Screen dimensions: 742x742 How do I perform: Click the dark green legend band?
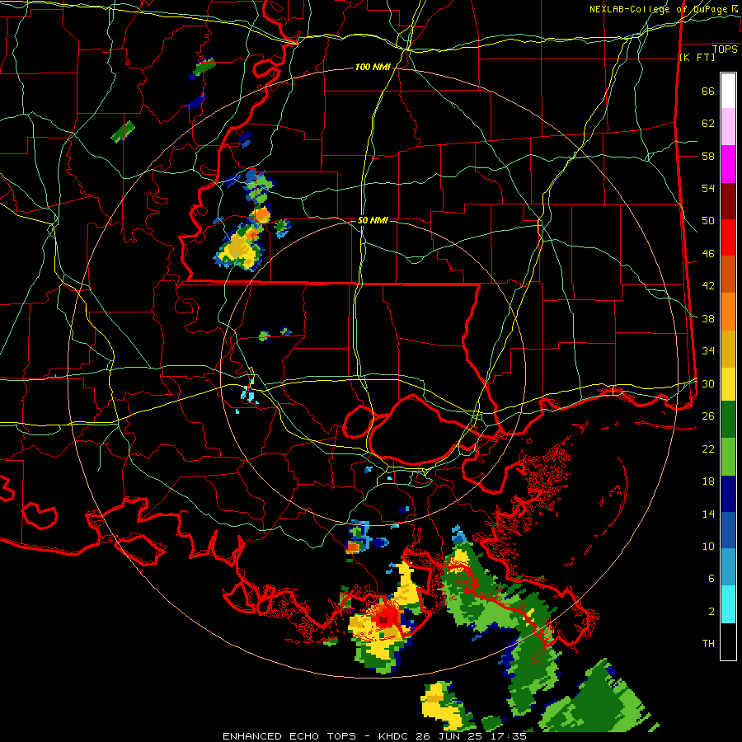coord(728,420)
